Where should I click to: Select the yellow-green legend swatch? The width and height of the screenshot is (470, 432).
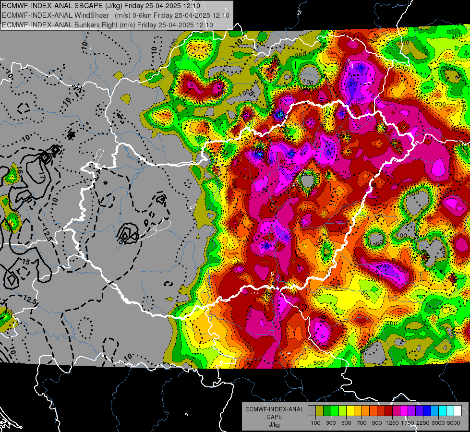pos(342,410)
